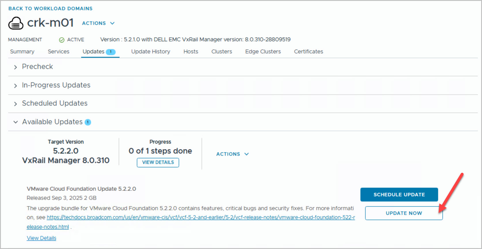Screen dimensions: 482x249
Task: Open the Certificates tab
Action: [308, 52]
